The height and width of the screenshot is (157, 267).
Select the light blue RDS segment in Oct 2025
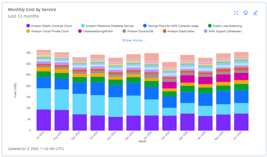98,105
